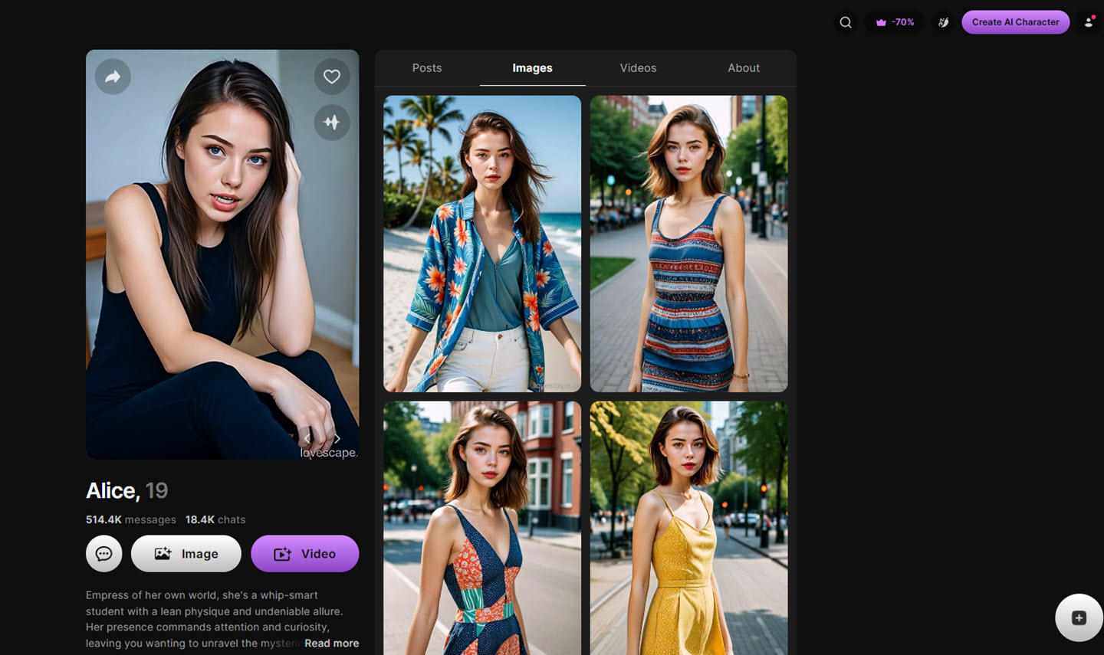Viewport: 1104px width, 655px height.
Task: Click the crown -70% discount badge
Action: click(894, 22)
